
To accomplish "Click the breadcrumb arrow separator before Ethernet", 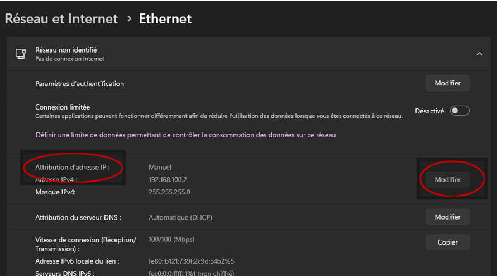I will click(128, 19).
